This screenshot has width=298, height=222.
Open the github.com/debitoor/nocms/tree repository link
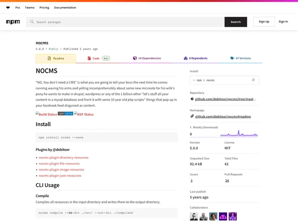pyautogui.click(x=226, y=99)
